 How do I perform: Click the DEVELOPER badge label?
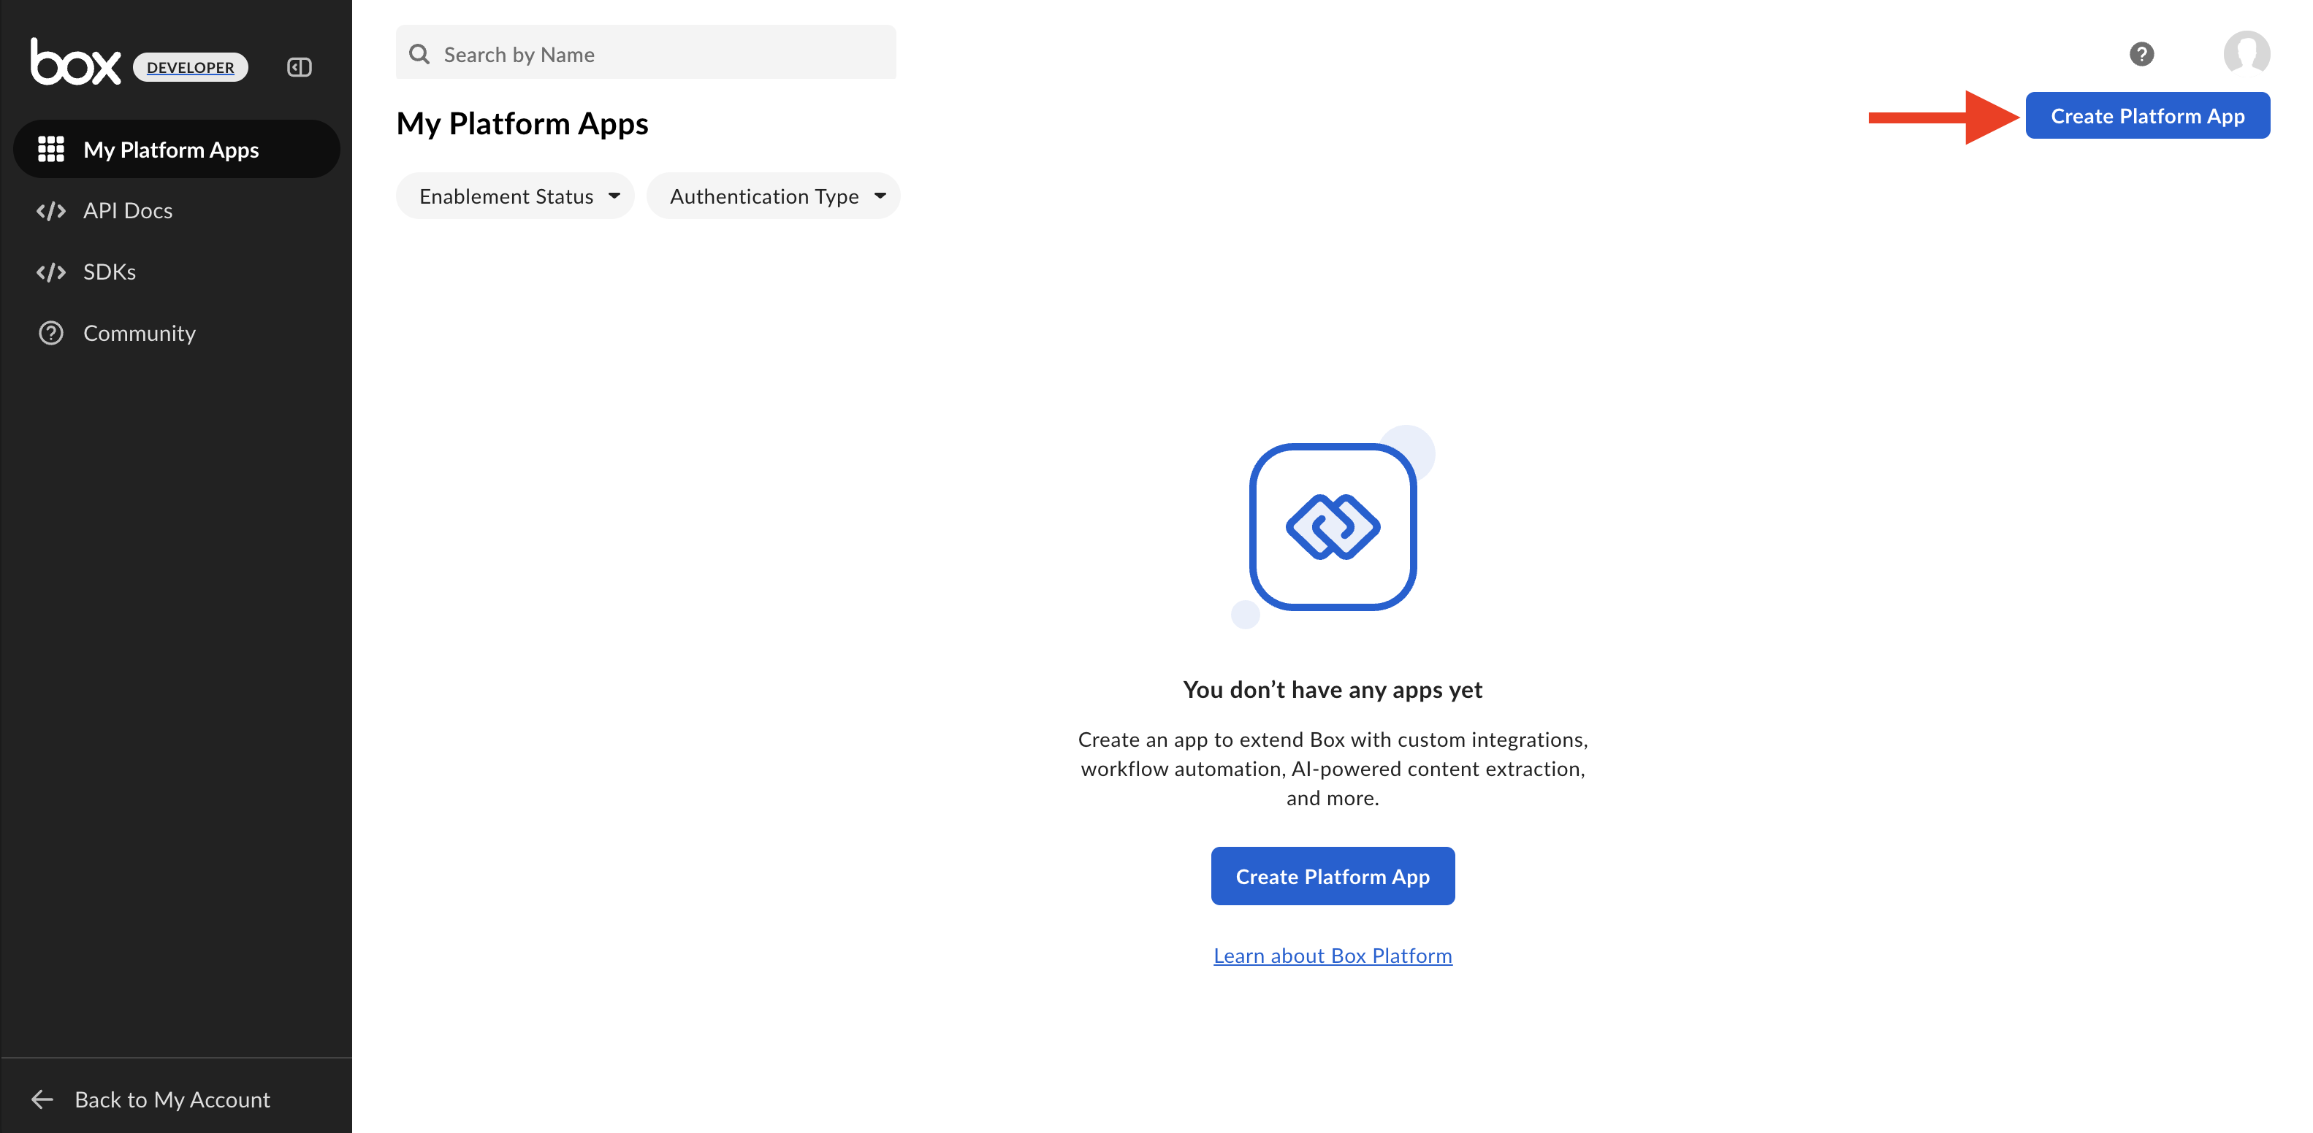click(x=191, y=67)
